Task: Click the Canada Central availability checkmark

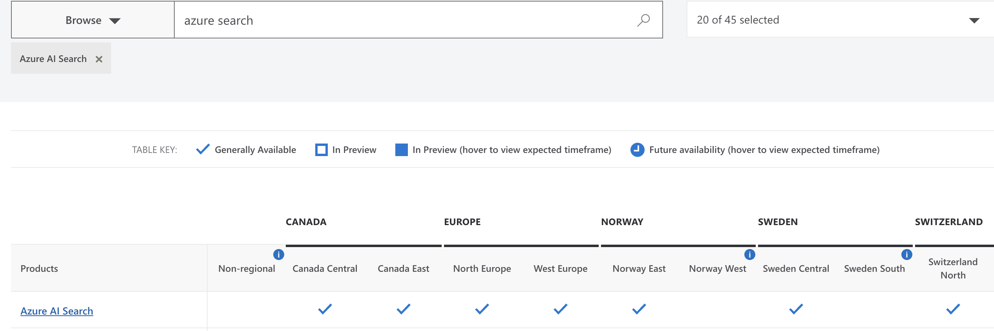Action: [x=325, y=309]
